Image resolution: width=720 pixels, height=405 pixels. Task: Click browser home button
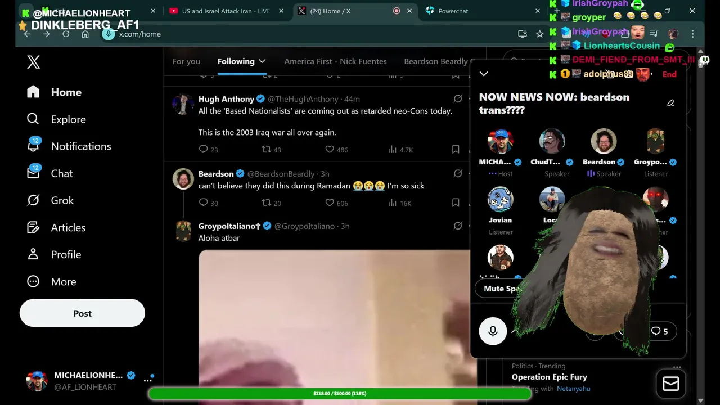click(85, 34)
